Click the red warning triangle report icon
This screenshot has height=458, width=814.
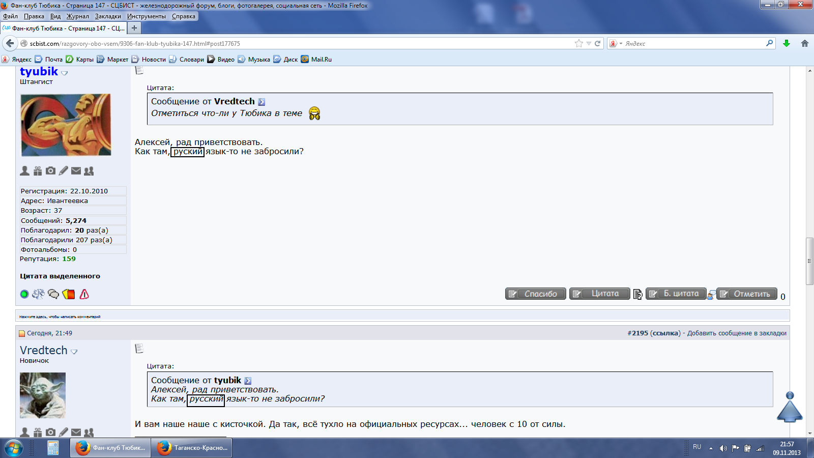[x=84, y=294]
